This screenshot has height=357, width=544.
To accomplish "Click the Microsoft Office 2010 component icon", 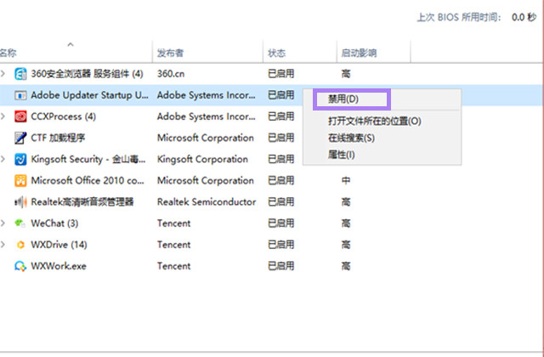I will 20,180.
